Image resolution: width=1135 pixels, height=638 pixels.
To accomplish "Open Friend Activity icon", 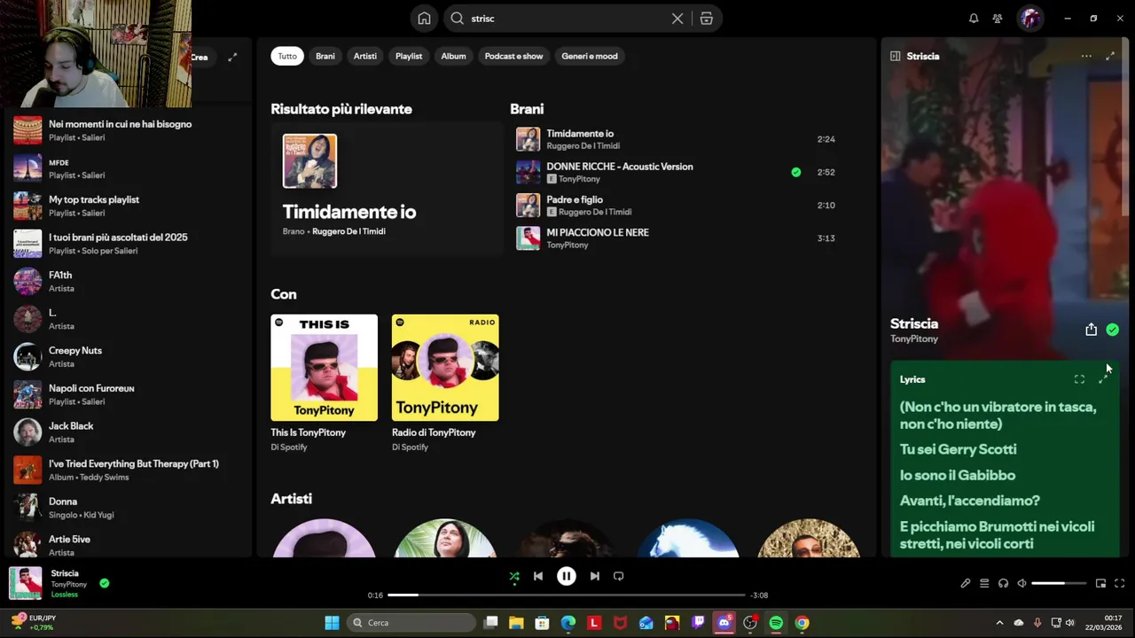I will pos(998,19).
